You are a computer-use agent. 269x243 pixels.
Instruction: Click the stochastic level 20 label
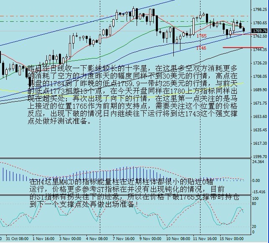(254, 227)
